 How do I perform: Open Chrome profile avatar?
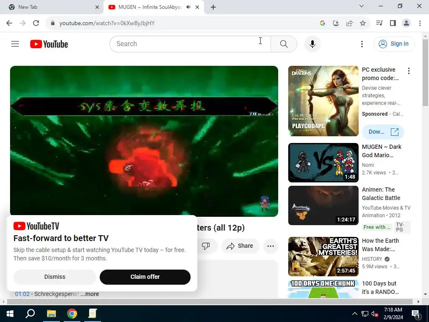[406, 23]
